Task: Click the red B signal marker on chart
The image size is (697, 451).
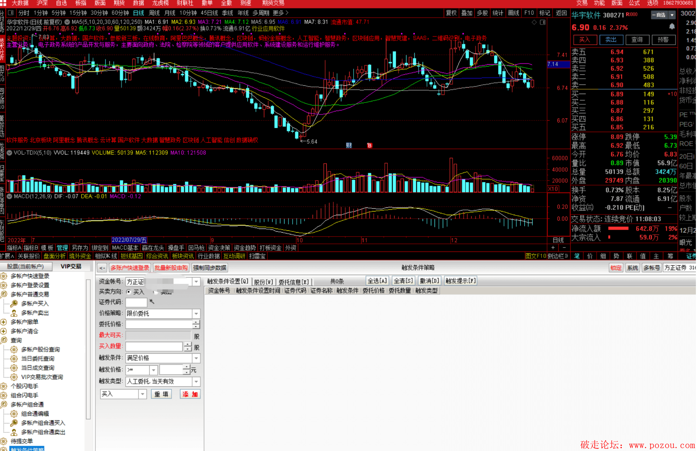Action: click(370, 145)
